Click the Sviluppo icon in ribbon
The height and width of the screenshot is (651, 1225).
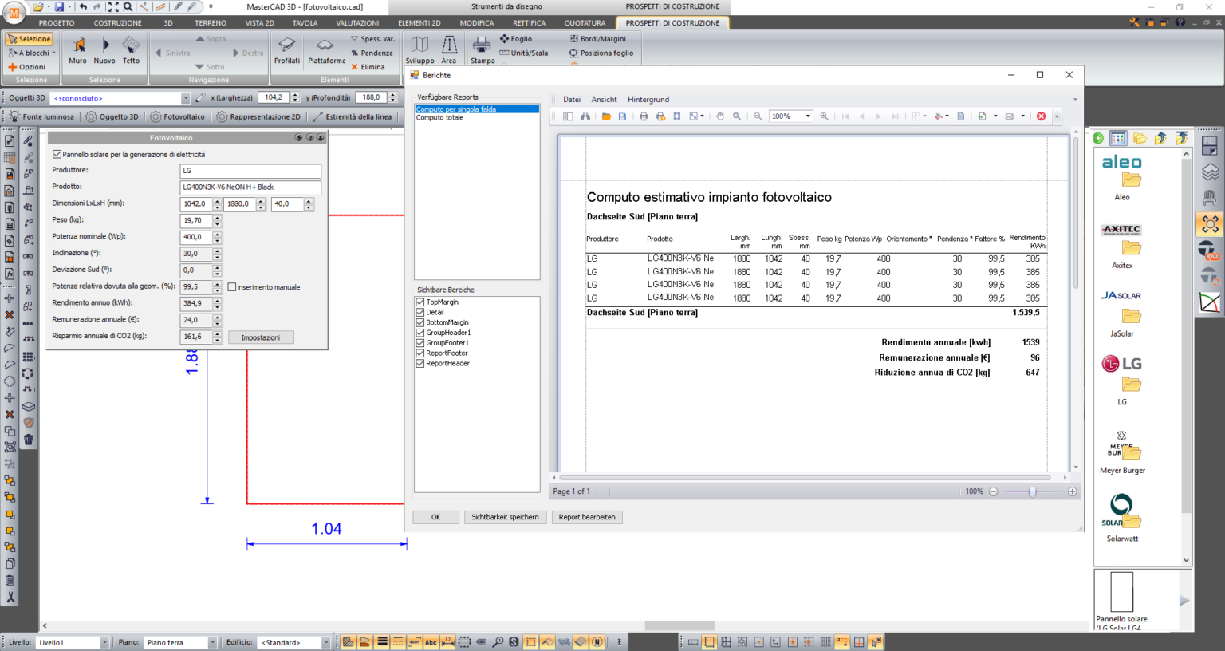(x=419, y=49)
